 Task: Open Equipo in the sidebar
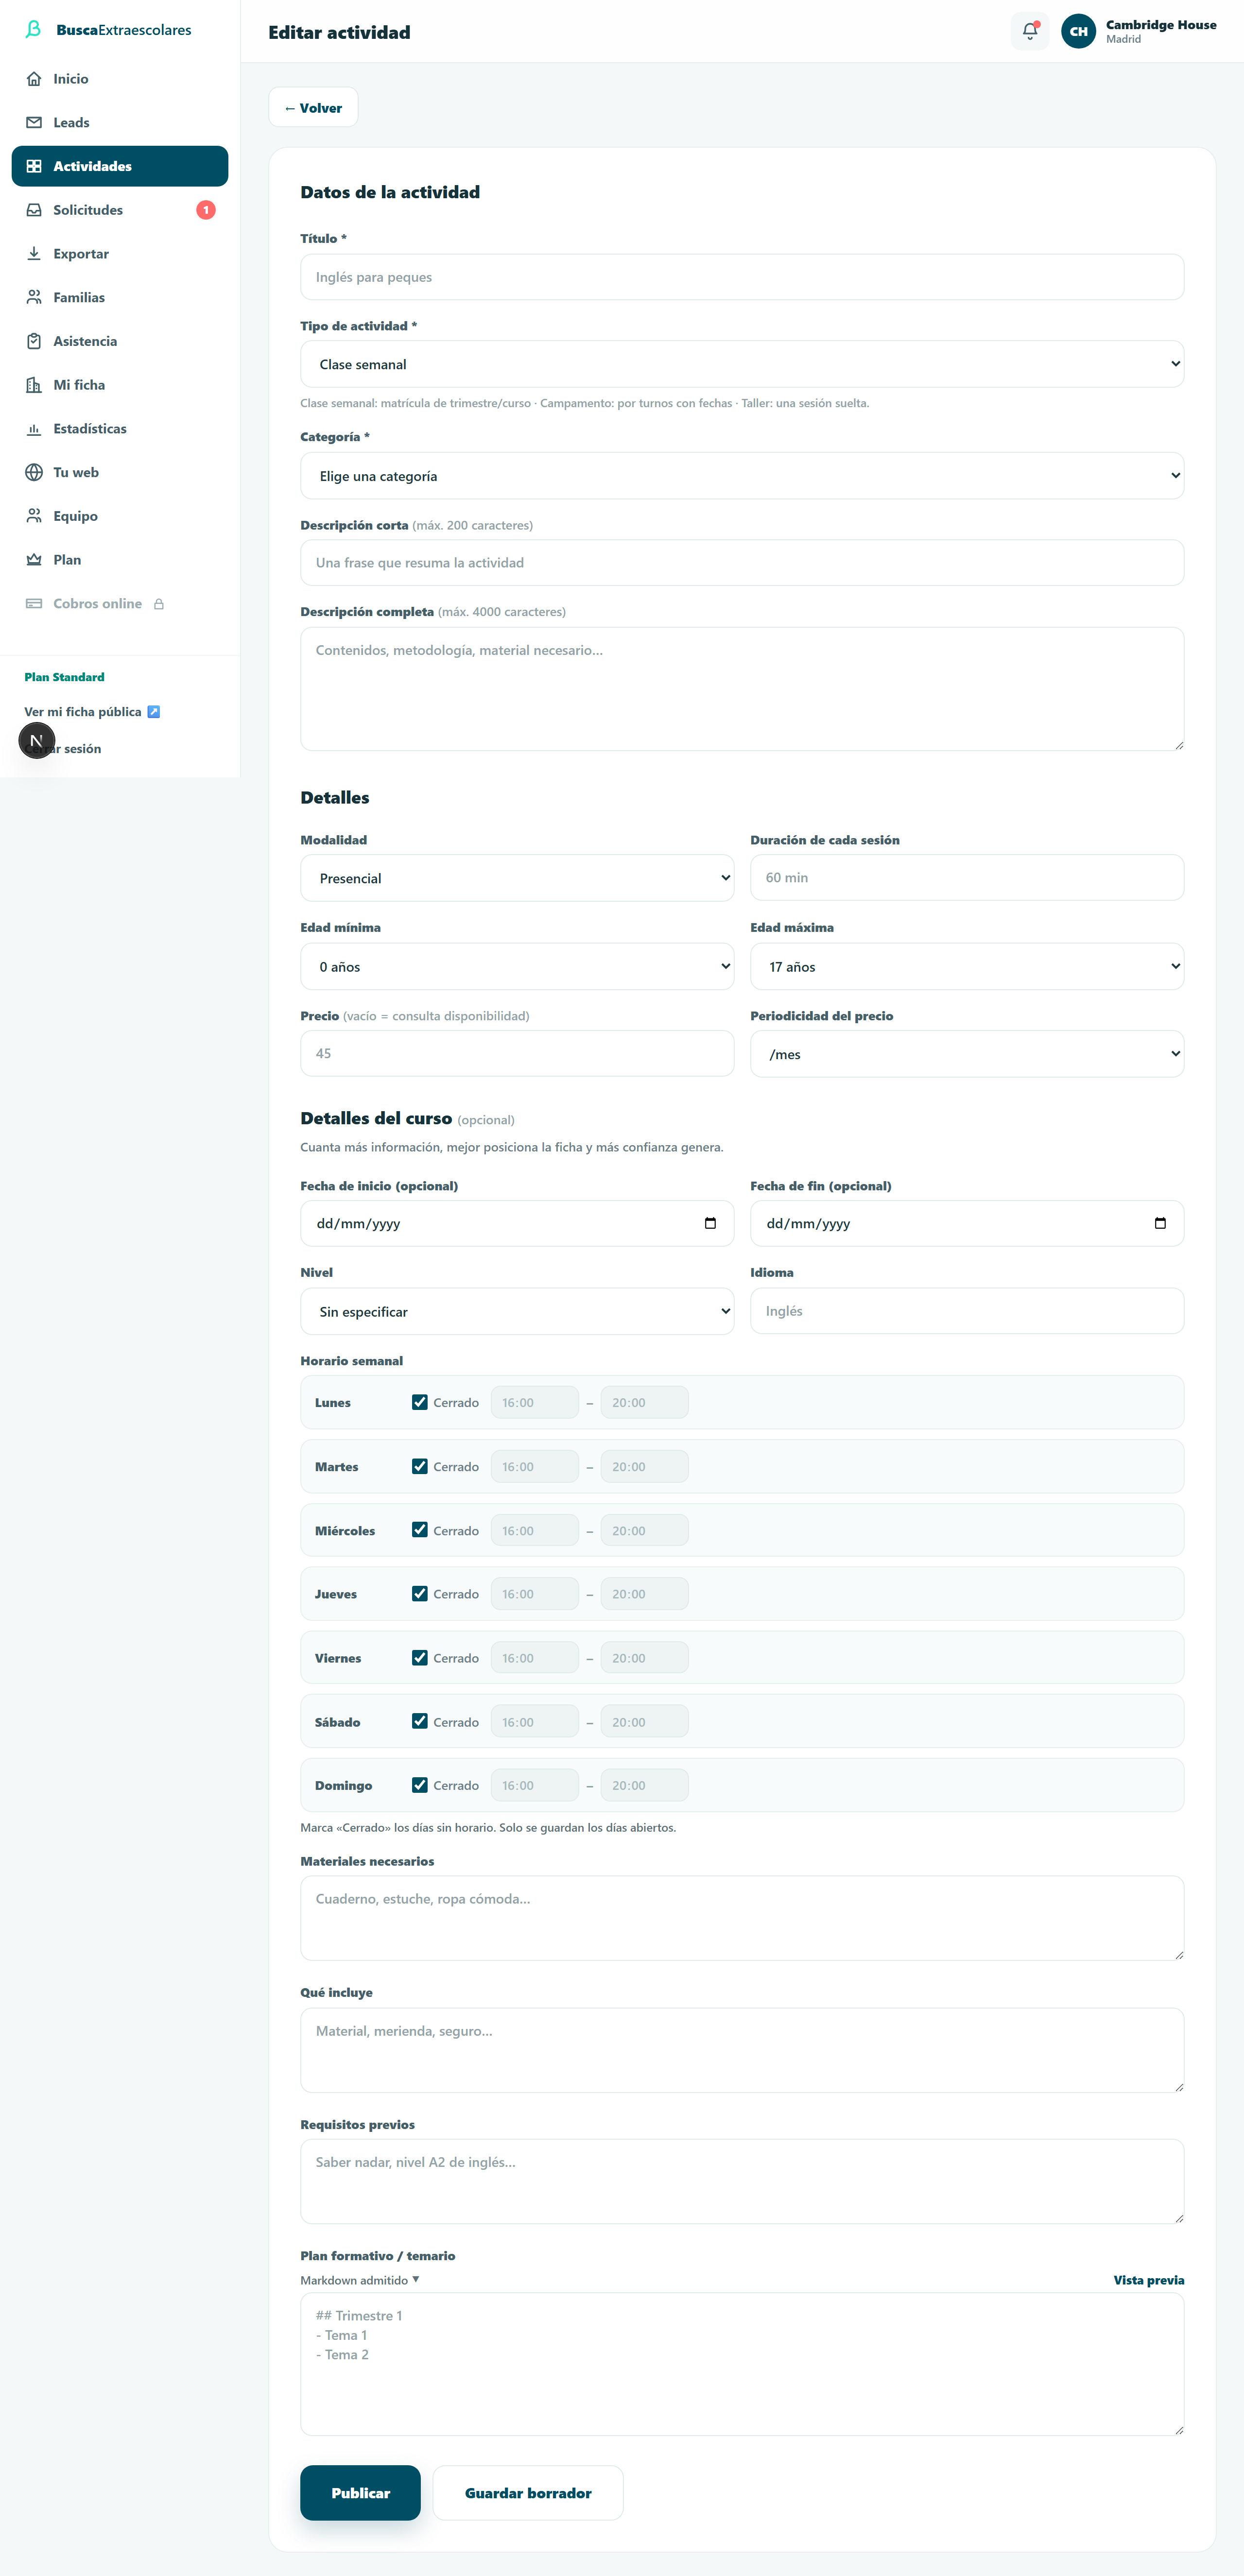120,516
